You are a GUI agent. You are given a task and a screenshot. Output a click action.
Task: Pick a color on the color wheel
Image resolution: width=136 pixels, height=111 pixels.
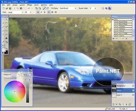15,91
